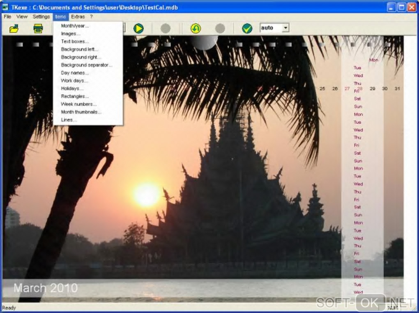This screenshot has height=313, width=419.
Task: Select Background right... menu entry
Action: pyautogui.click(x=88, y=57)
